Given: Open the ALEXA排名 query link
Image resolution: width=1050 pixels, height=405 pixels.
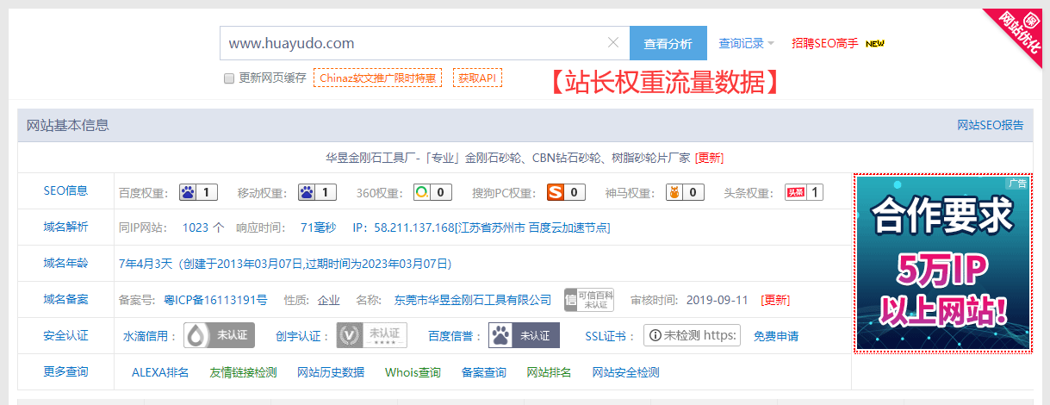Looking at the screenshot, I should (160, 372).
